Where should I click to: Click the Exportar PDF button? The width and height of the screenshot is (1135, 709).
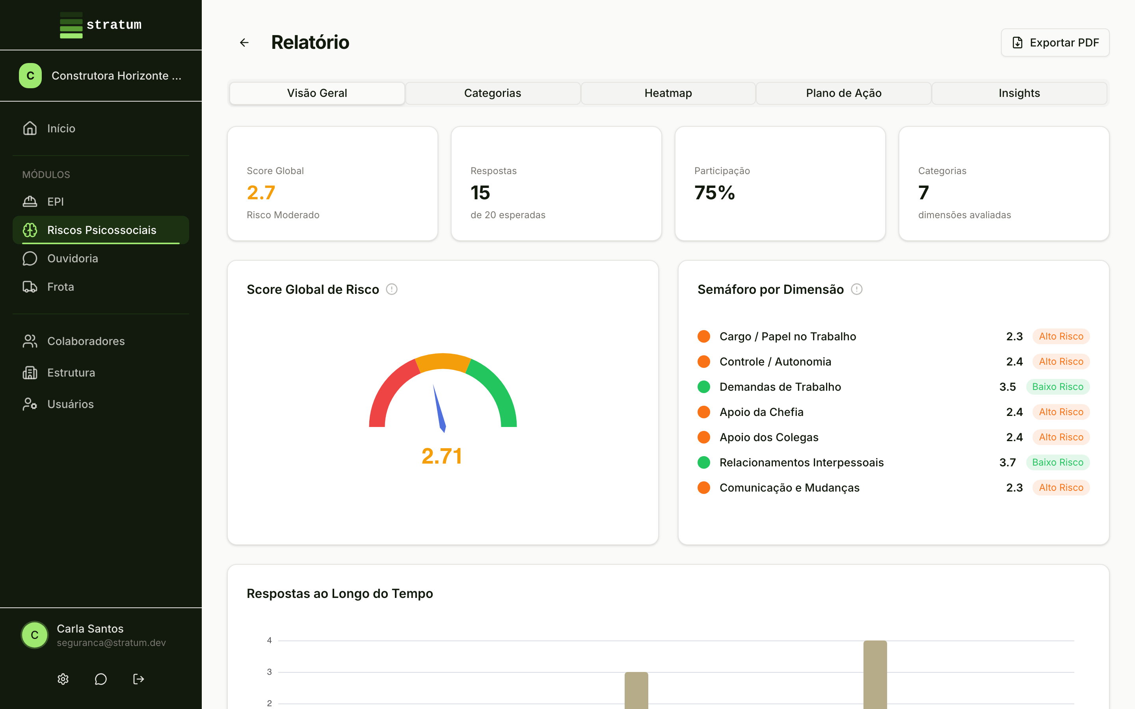tap(1055, 43)
